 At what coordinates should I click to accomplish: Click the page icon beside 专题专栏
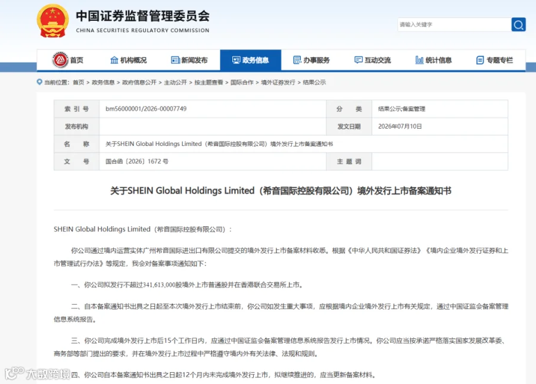[x=480, y=60]
